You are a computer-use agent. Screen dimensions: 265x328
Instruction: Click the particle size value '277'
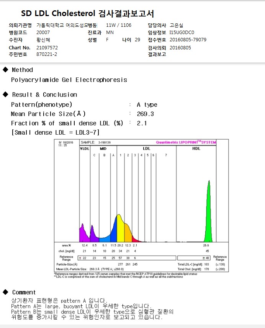tap(120, 264)
